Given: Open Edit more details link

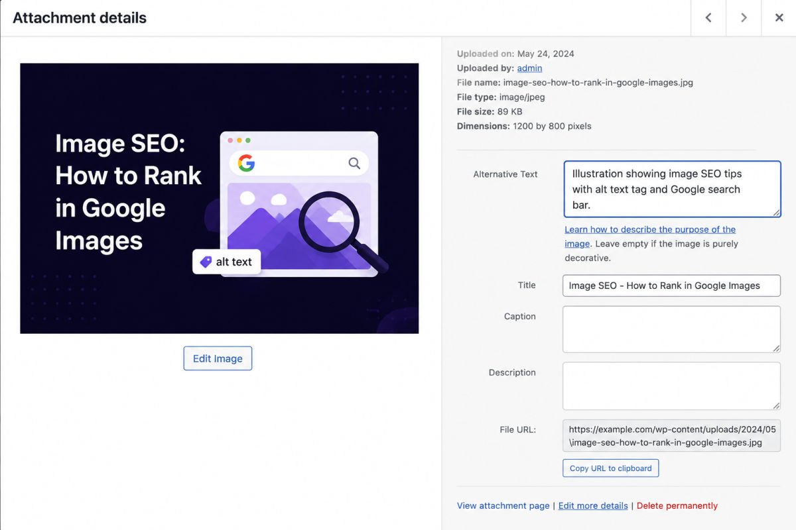Looking at the screenshot, I should click(593, 505).
